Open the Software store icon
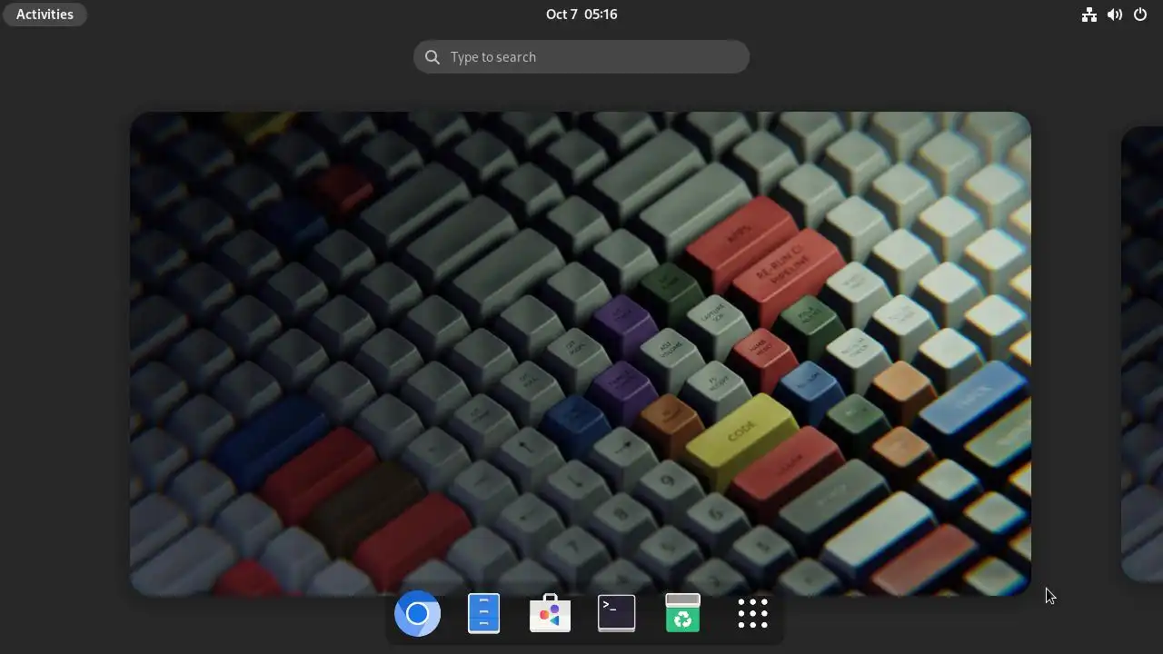The image size is (1163, 654). [550, 614]
